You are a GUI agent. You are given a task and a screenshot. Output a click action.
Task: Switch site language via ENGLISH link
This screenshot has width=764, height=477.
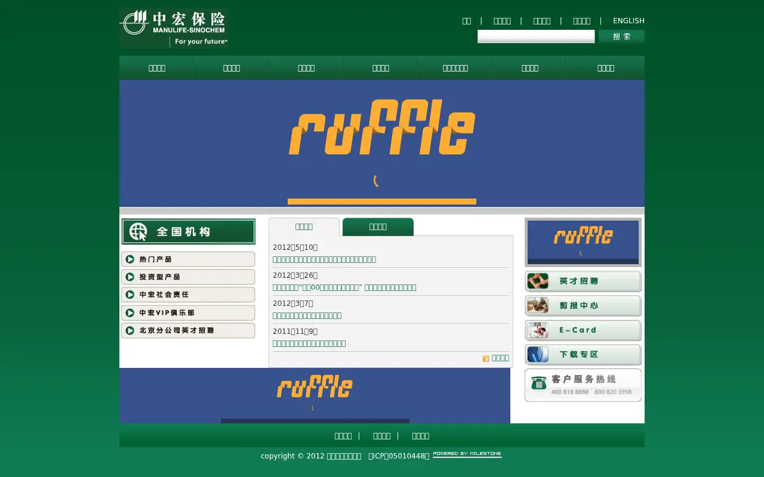629,21
